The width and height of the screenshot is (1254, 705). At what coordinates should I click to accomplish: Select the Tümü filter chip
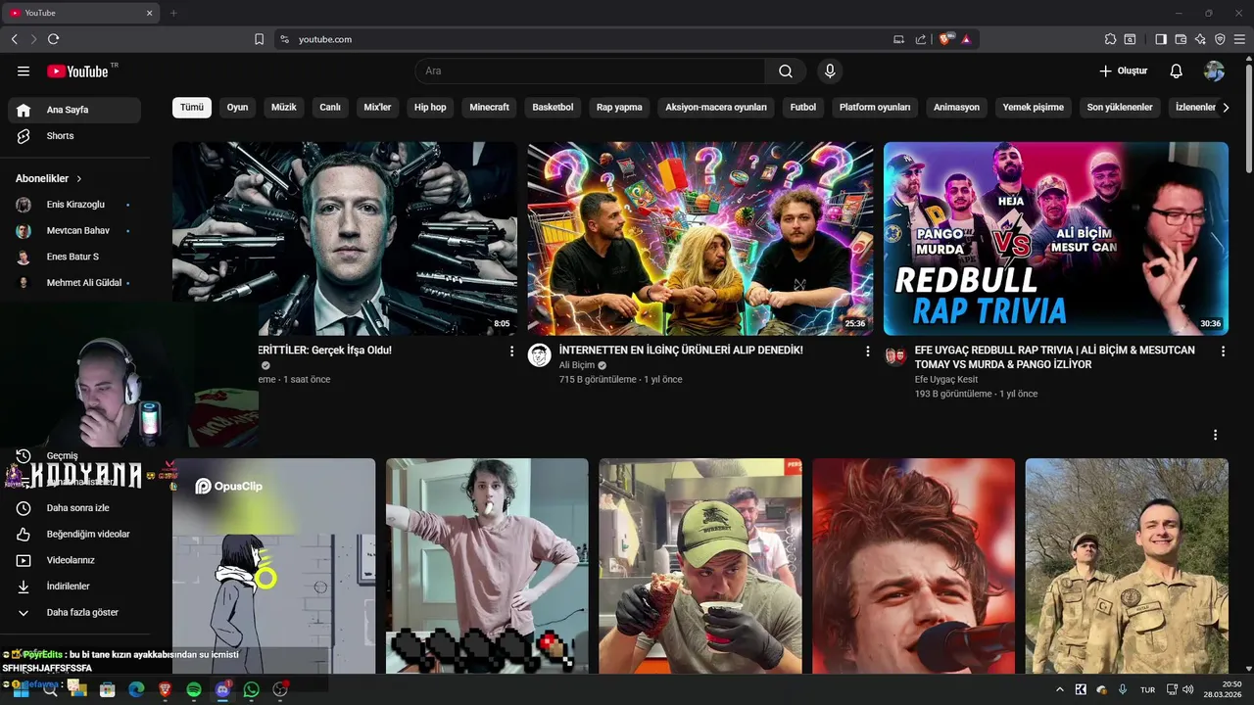[192, 108]
